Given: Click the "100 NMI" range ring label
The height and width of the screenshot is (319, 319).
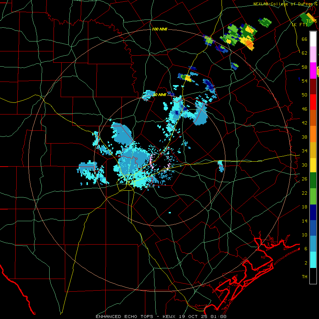Looking at the screenshot, I should click(159, 29).
